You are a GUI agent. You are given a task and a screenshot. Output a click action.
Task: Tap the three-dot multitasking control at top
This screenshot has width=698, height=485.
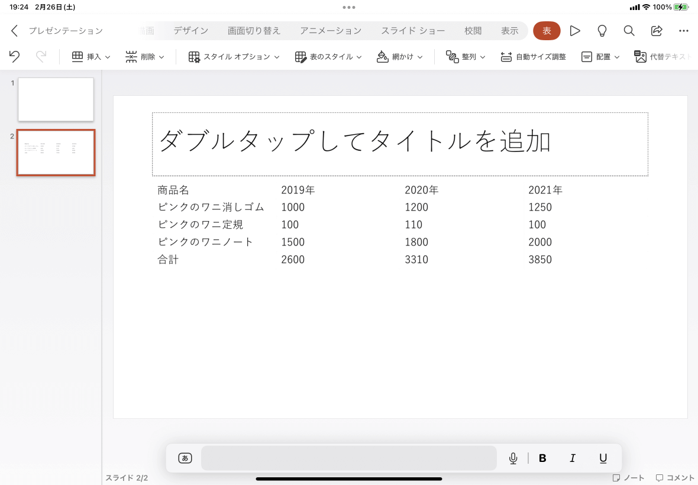pos(349,7)
